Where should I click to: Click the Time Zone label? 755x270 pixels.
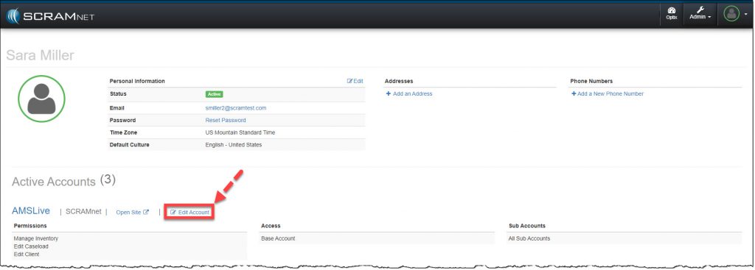124,132
